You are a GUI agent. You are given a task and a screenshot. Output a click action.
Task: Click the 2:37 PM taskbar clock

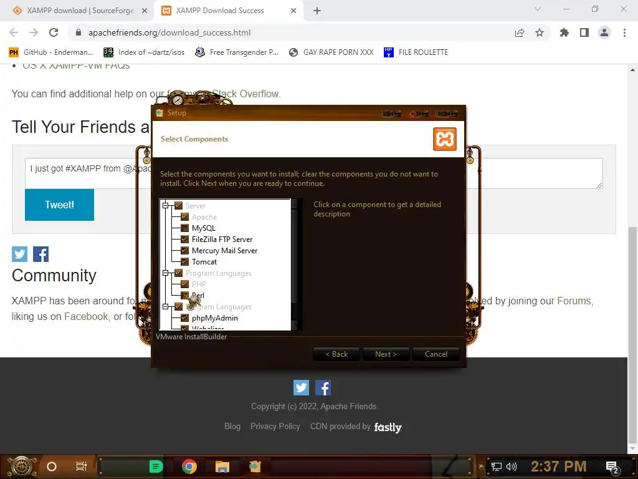pyautogui.click(x=559, y=467)
